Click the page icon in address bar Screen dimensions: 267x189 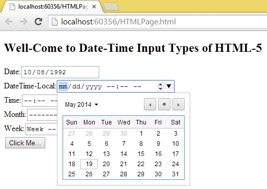pyautogui.click(x=54, y=22)
